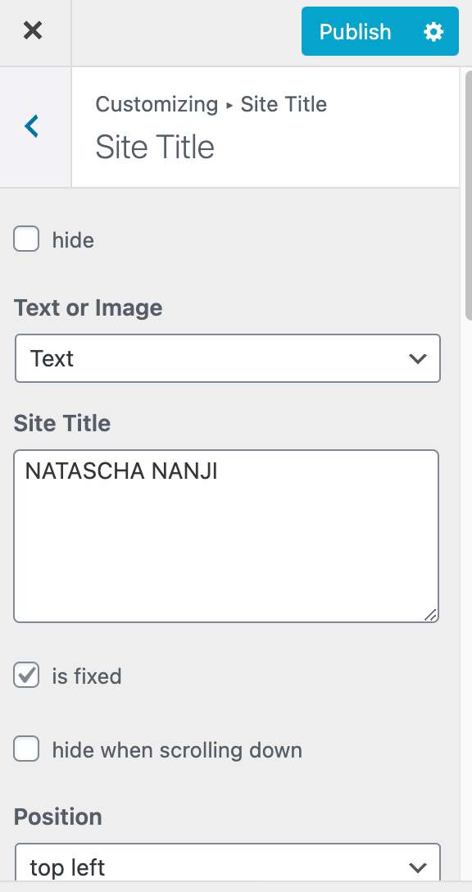Select Text in the format combo box
Screen dimensions: 472x892
coord(227,358)
